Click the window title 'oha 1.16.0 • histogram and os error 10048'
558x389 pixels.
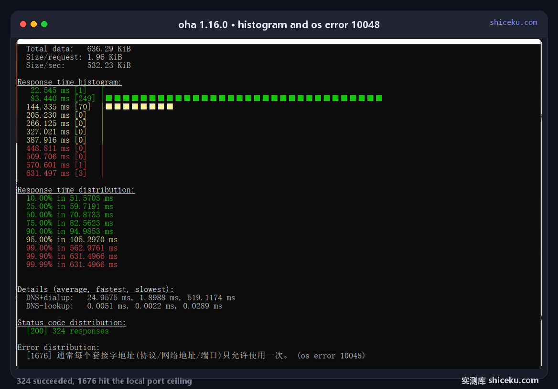(x=279, y=24)
